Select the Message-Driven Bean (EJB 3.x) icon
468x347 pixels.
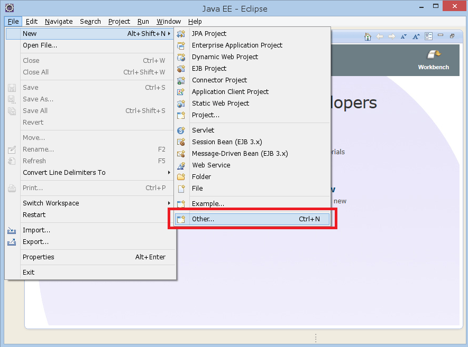pos(181,154)
